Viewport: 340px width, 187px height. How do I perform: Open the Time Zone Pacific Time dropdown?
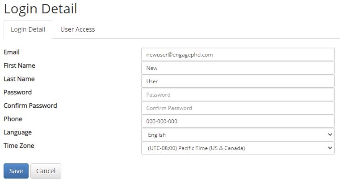[x=238, y=148]
